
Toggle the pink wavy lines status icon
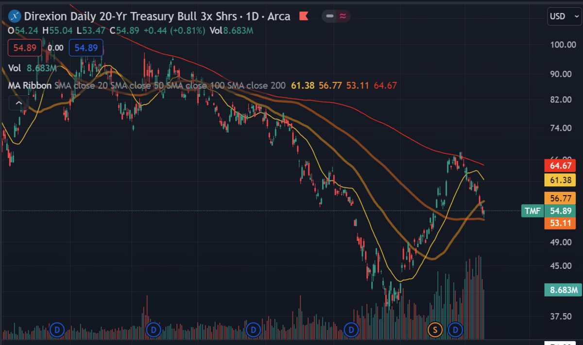click(x=343, y=16)
